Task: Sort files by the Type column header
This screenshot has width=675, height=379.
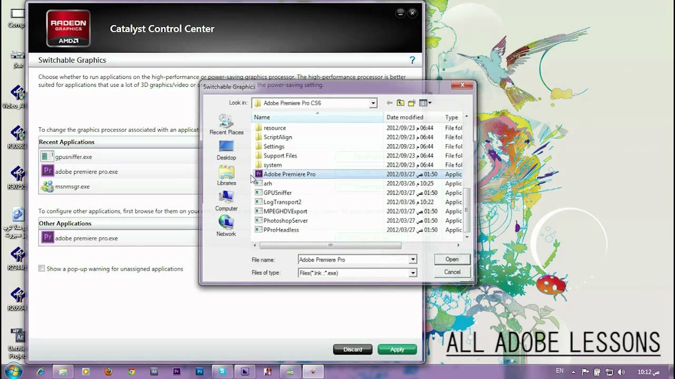Action: tap(453, 117)
